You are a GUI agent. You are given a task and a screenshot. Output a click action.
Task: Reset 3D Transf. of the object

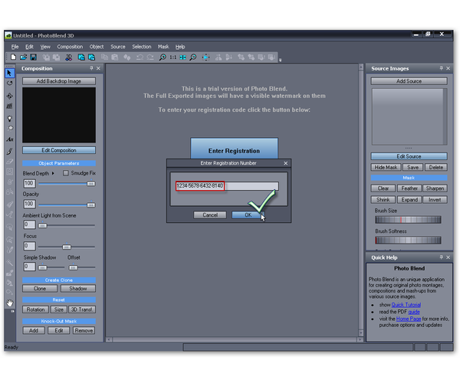[x=82, y=309]
